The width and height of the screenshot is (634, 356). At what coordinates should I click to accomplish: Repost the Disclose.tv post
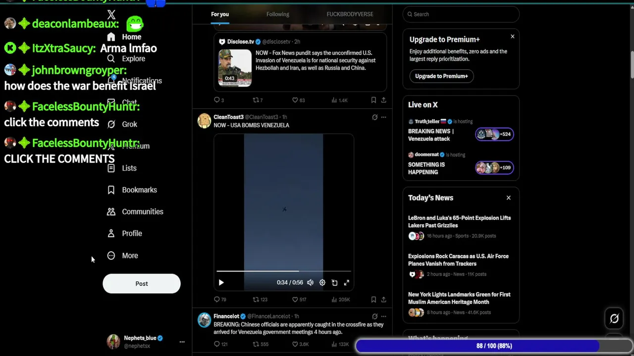(x=258, y=100)
